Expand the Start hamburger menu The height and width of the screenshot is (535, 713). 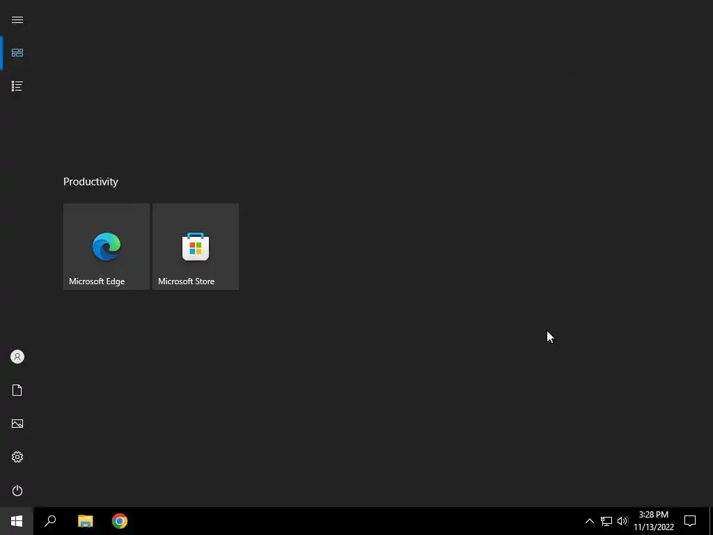point(17,20)
